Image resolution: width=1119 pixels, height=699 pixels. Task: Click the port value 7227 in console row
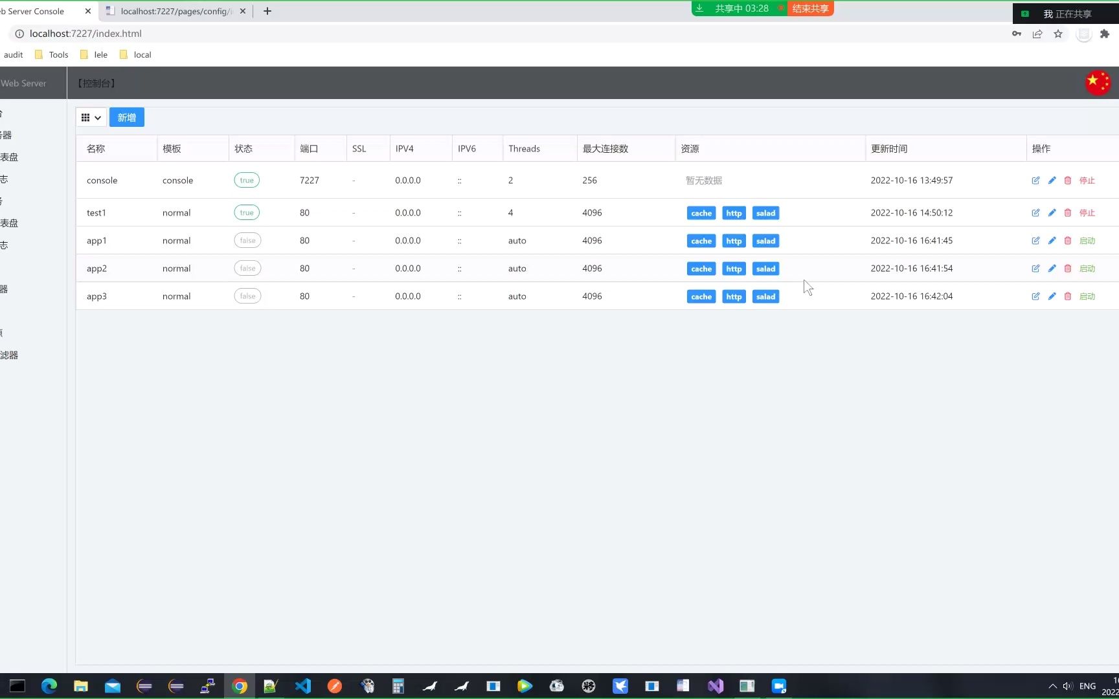click(x=310, y=181)
